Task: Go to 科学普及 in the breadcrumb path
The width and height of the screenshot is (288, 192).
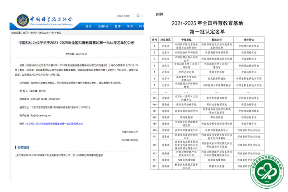Action: [x=57, y=32]
